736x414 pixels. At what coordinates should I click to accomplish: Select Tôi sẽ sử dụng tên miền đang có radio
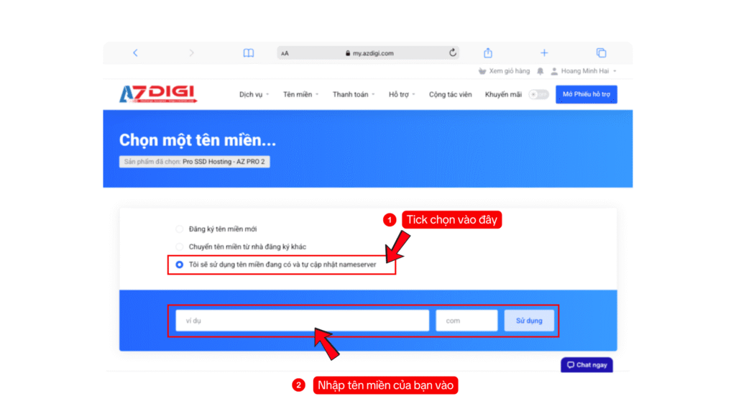(x=179, y=264)
